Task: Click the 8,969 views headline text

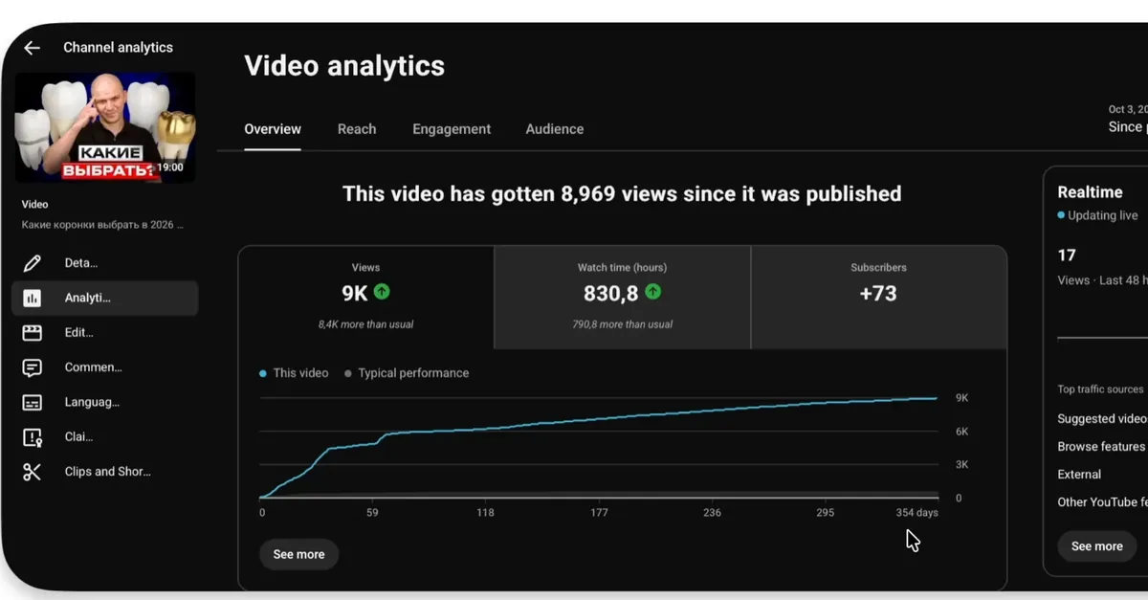Action: point(622,194)
